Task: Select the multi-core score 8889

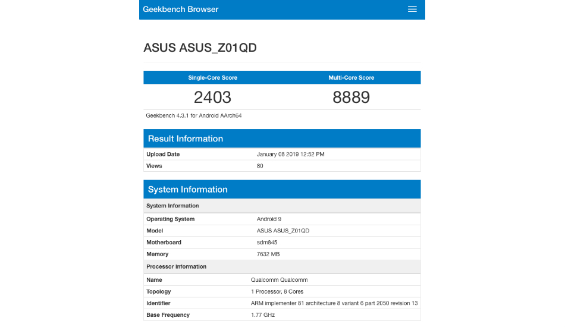Action: point(351,98)
